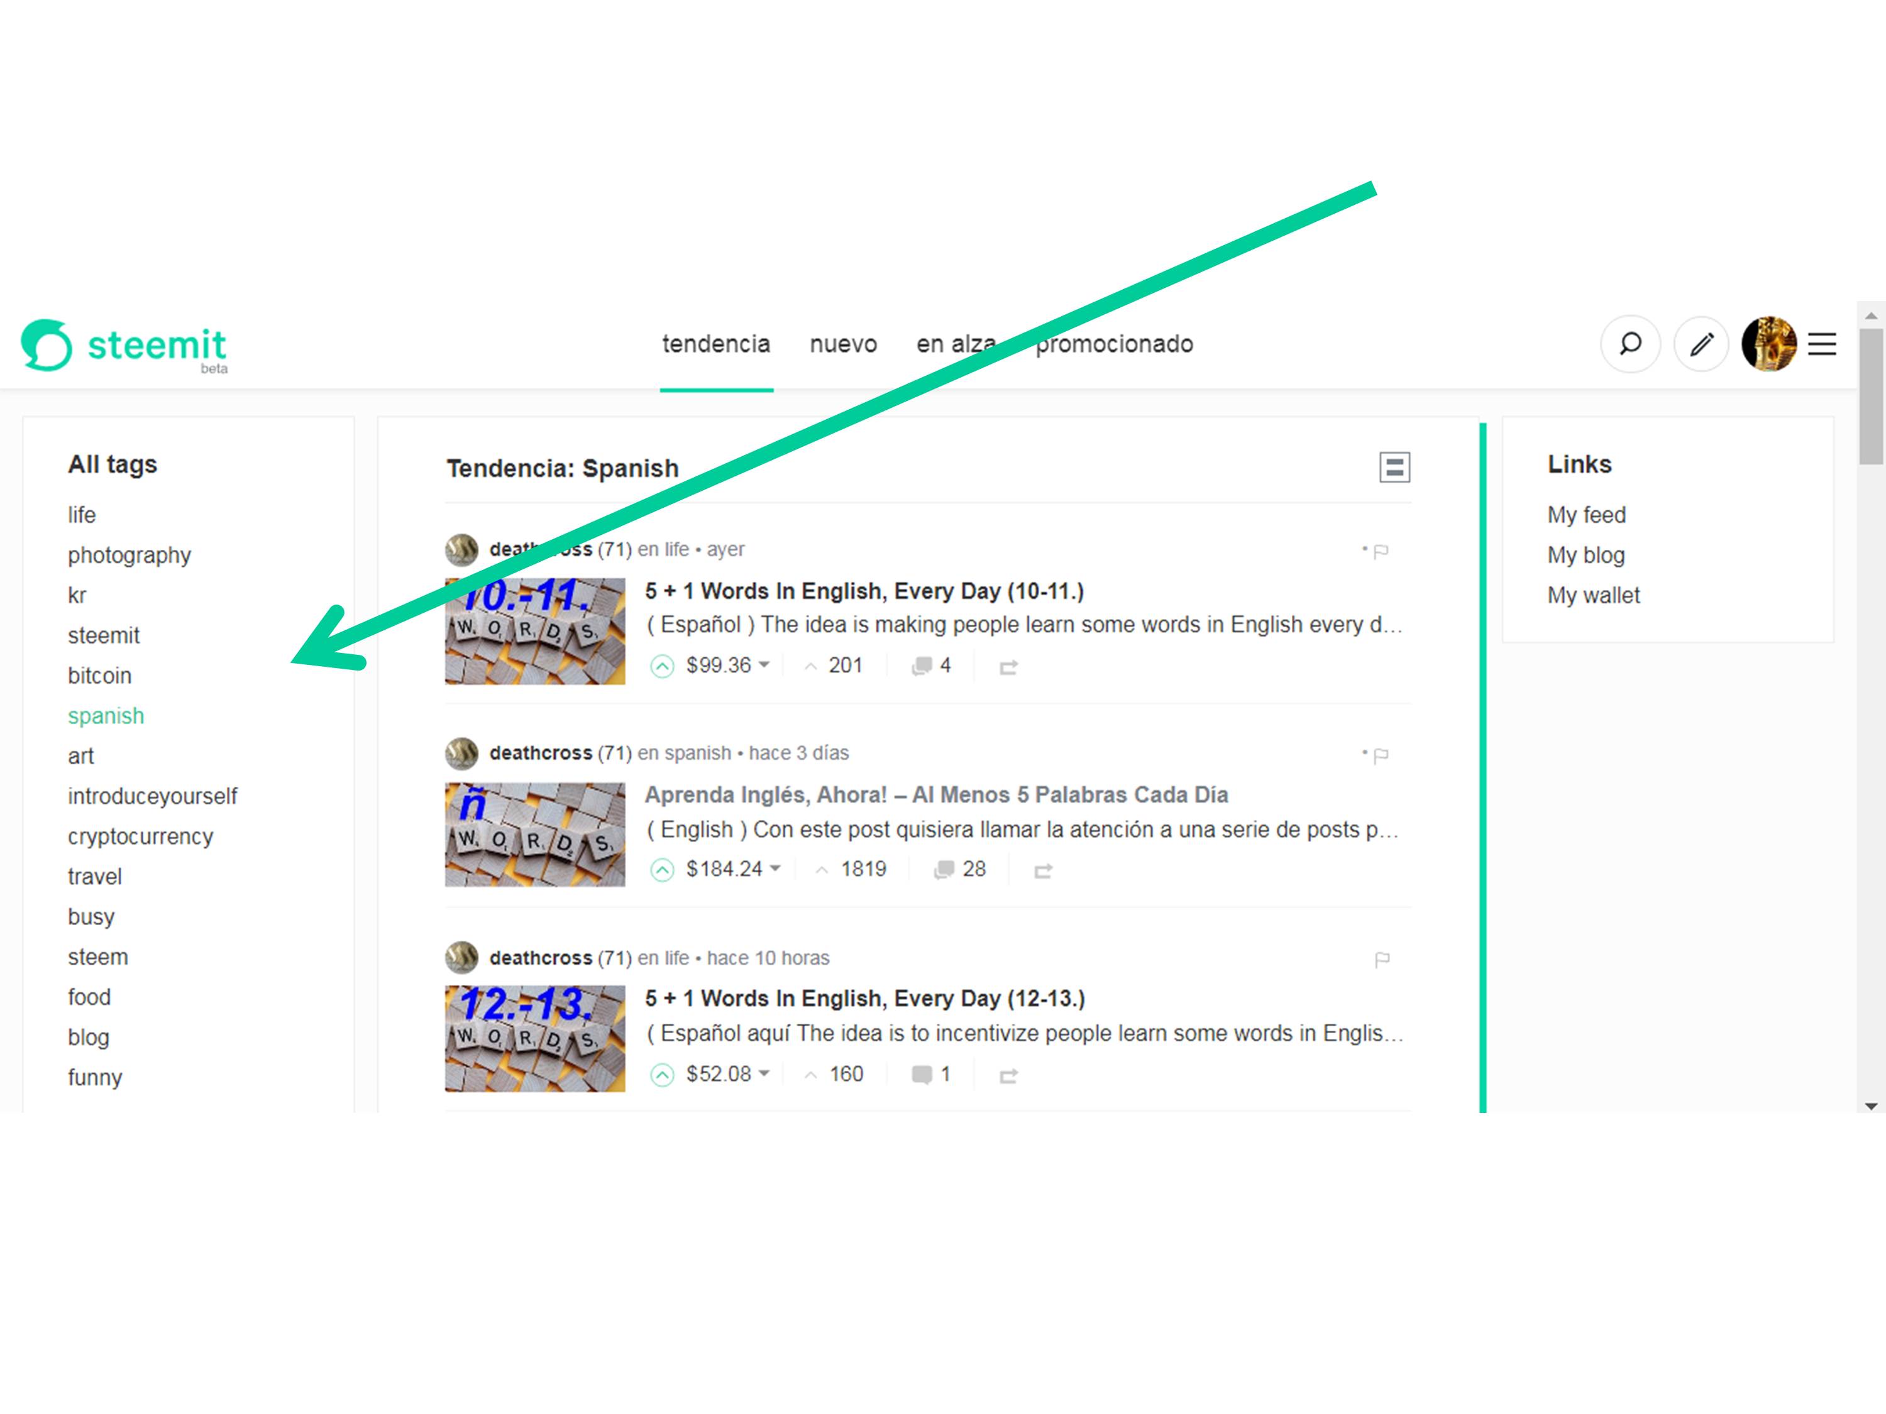This screenshot has width=1886, height=1414.
Task: Open the search icon
Action: (x=1630, y=344)
